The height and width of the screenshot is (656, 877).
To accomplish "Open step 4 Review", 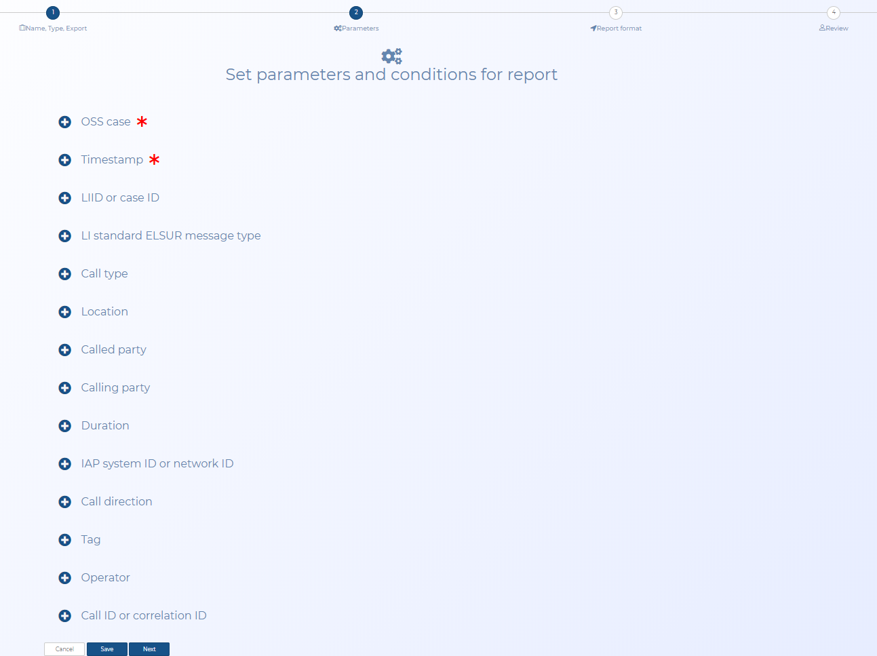I will point(833,13).
